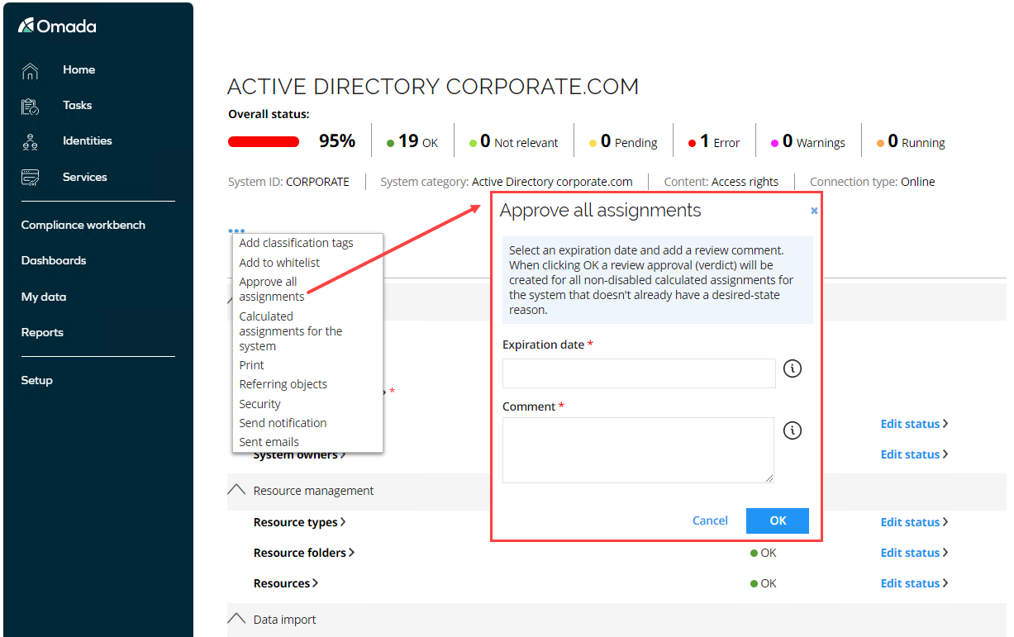The height and width of the screenshot is (637, 1014).
Task: Open the Resource folders link
Action: (x=303, y=553)
